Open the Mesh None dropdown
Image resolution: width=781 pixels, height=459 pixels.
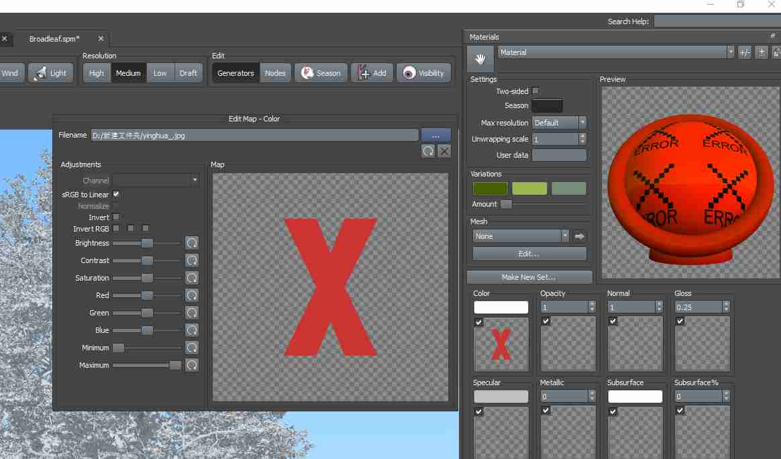521,236
